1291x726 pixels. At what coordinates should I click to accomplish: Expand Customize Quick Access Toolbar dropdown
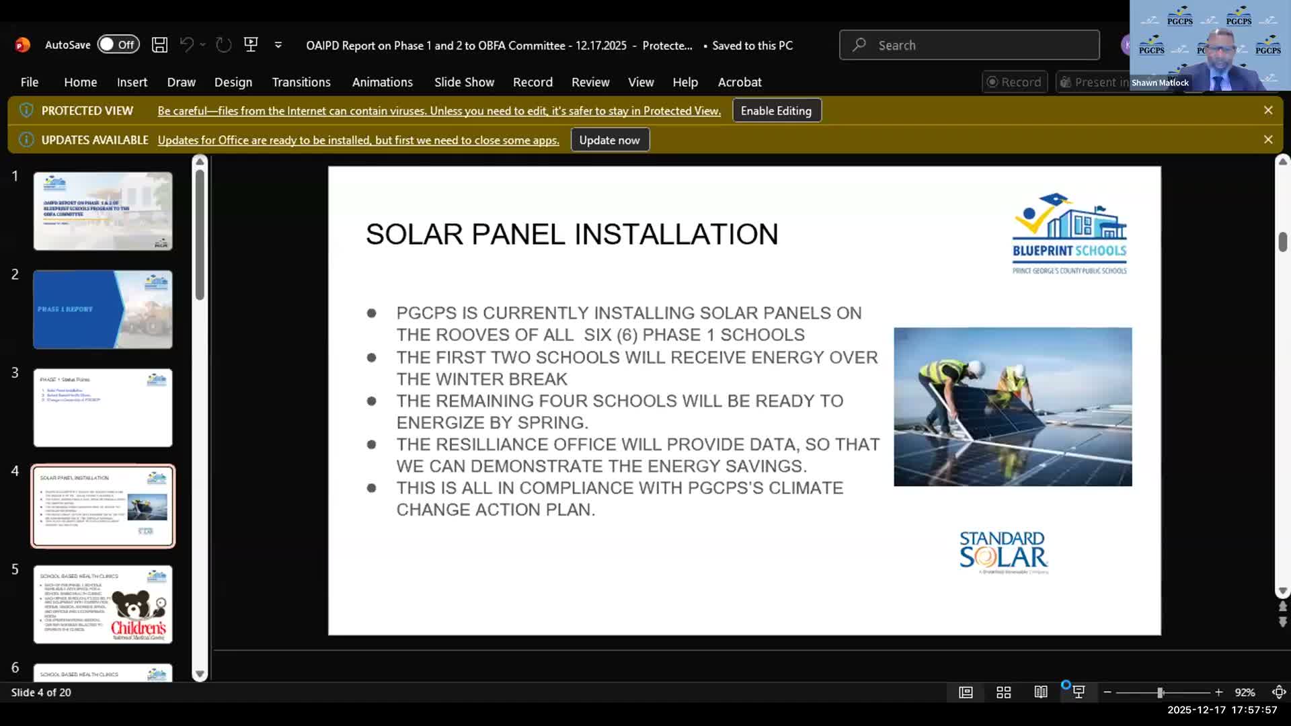[278, 45]
